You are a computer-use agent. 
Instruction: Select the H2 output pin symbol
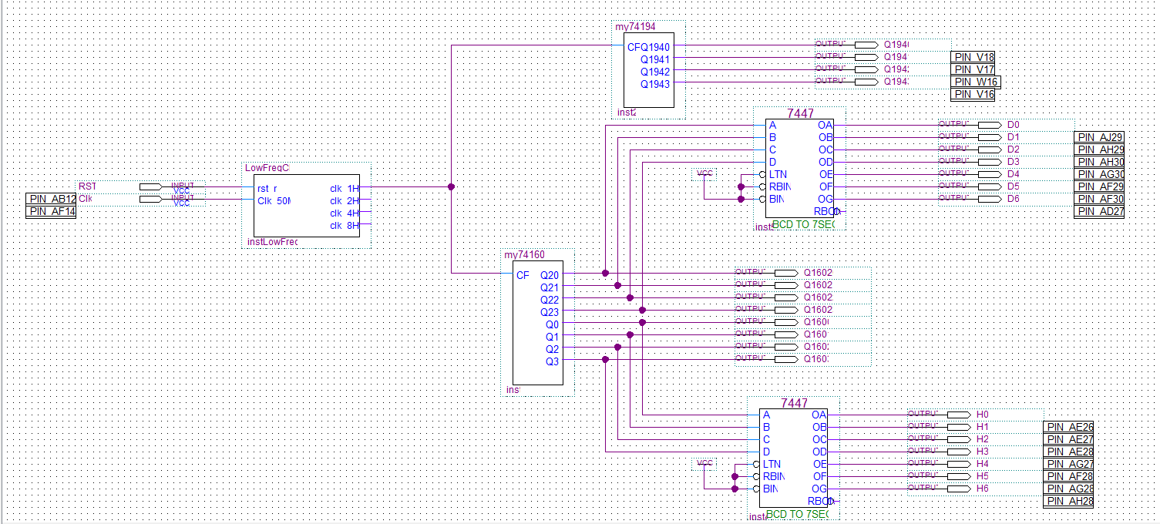(958, 439)
